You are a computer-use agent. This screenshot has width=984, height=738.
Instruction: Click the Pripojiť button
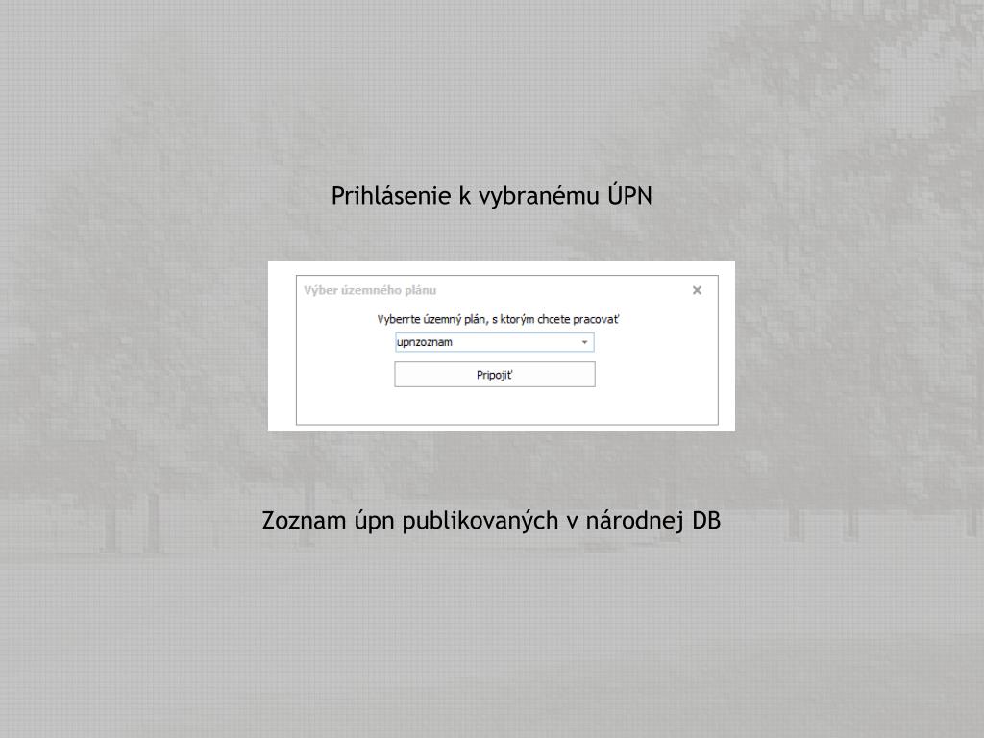(x=495, y=375)
